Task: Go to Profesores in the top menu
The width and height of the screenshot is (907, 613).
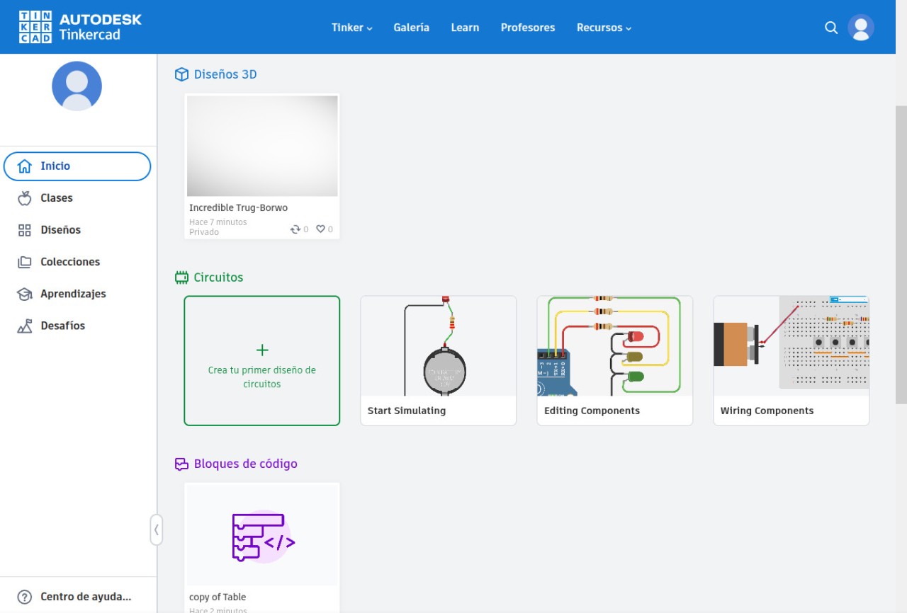Action: click(x=527, y=28)
